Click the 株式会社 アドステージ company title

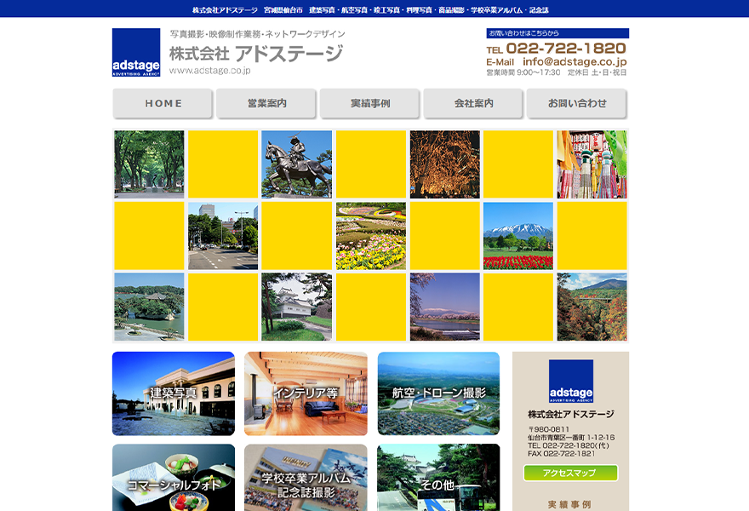pos(255,54)
